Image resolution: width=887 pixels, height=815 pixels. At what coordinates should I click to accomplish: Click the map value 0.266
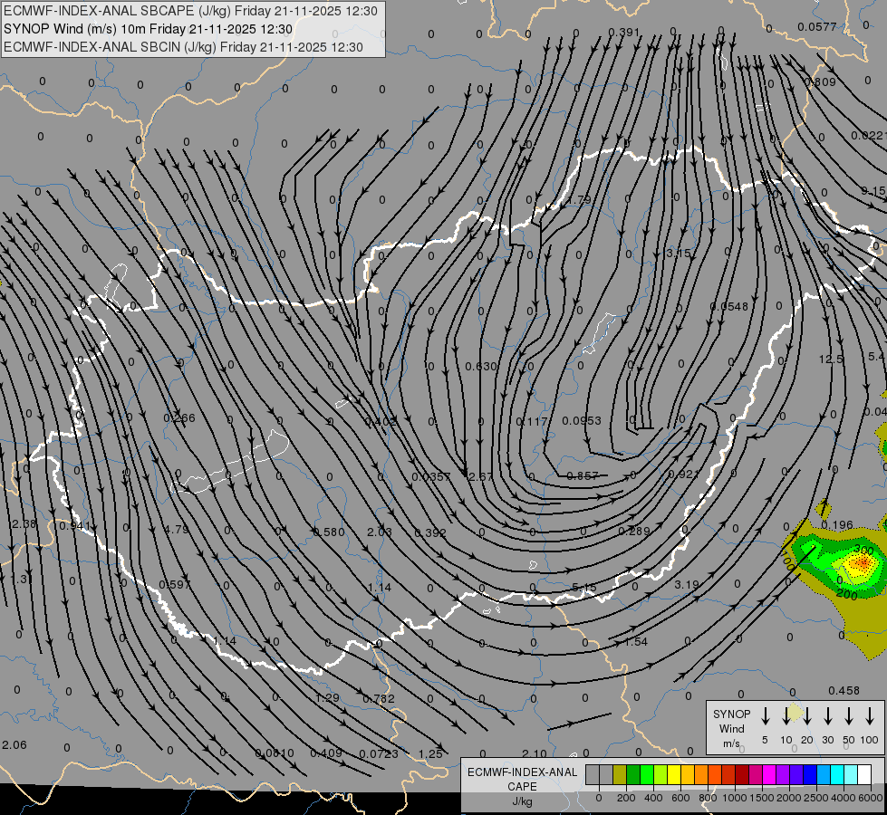[x=179, y=418]
